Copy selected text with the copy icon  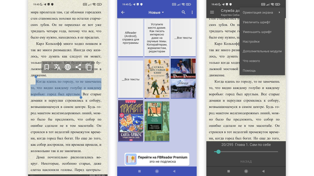89,67
